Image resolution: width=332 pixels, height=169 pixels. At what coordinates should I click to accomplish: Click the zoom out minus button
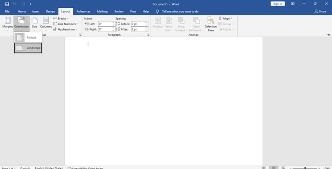point(291,168)
